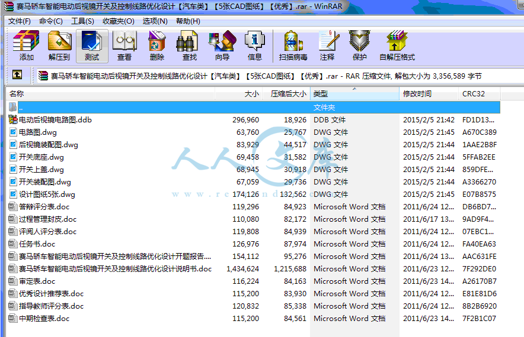The image size is (524, 337).
Task: Click the WinRAR title bar app icon
Action: coord(8,7)
